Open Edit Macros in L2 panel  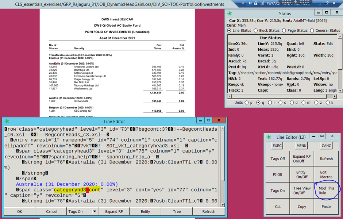coord(326,174)
